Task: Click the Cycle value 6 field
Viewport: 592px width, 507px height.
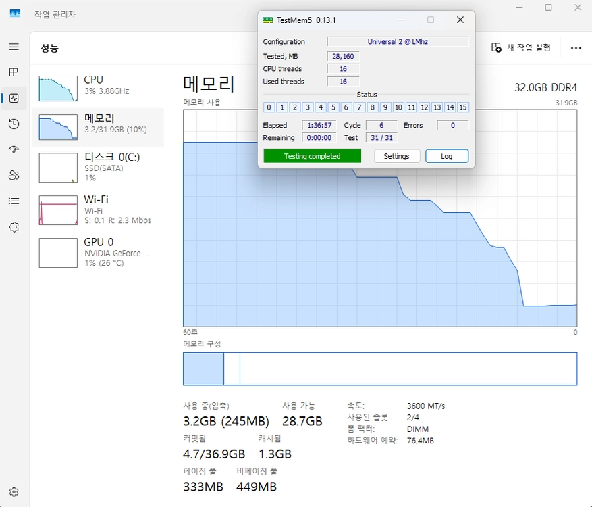Action: pyautogui.click(x=381, y=125)
